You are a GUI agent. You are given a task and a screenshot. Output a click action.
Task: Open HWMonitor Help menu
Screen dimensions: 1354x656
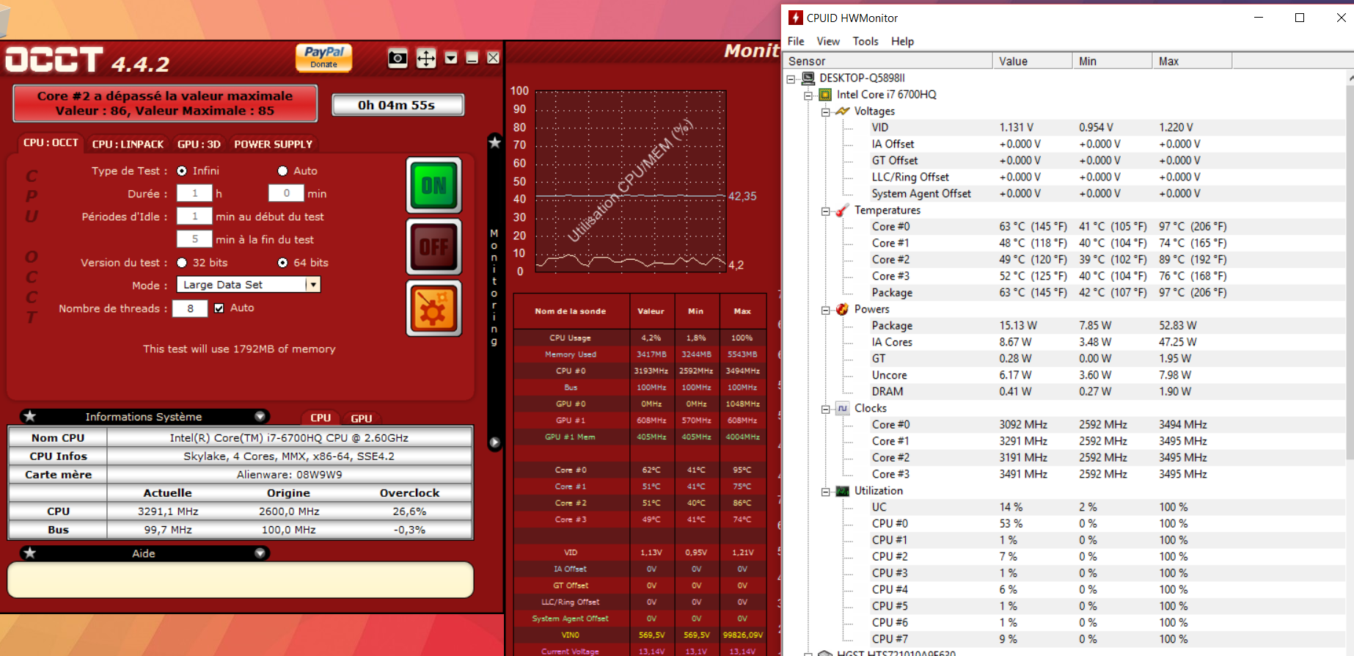(x=902, y=41)
